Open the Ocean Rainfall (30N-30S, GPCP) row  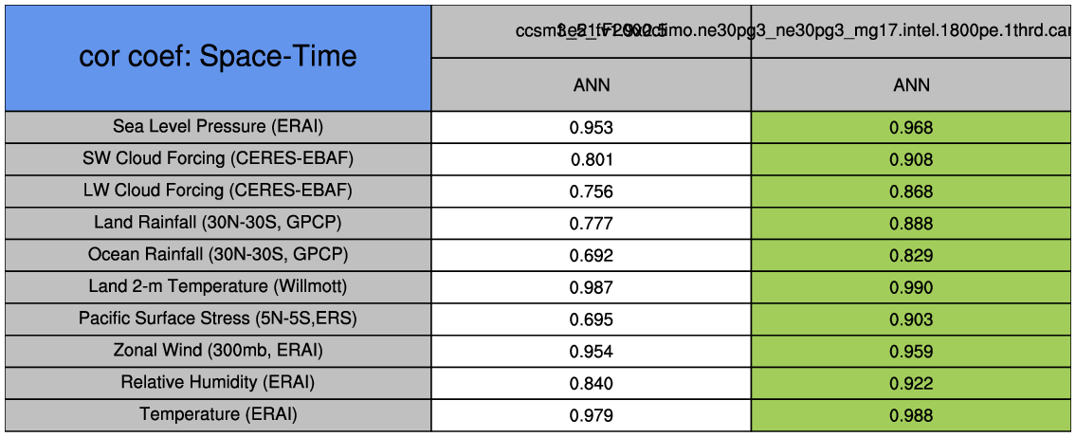pyautogui.click(x=218, y=255)
